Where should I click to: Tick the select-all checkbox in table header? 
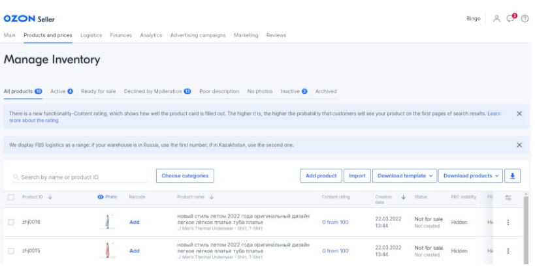coord(11,197)
